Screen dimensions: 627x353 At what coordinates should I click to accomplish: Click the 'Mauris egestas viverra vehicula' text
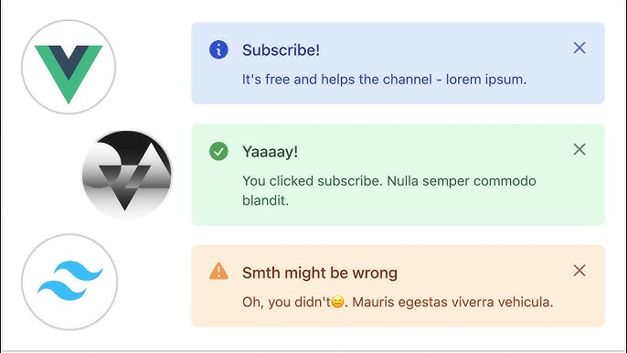(x=452, y=302)
